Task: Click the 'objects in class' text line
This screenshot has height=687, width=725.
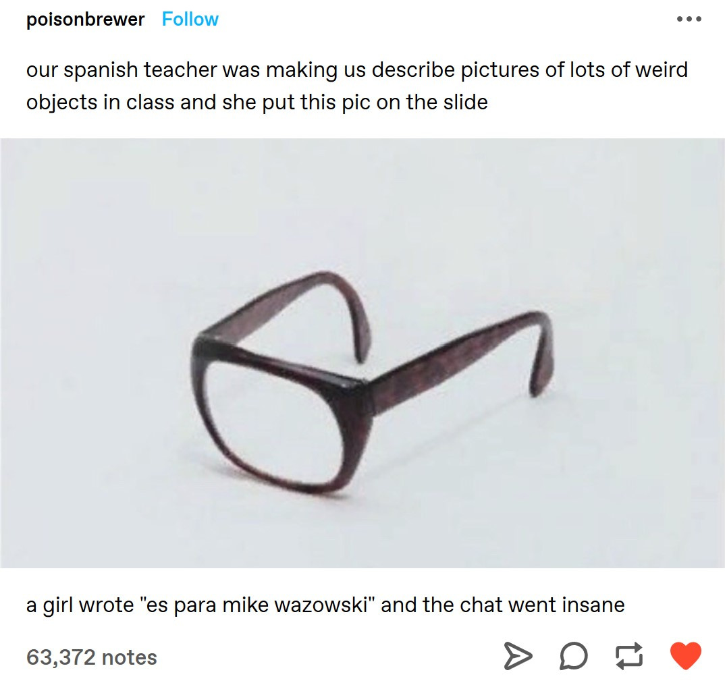Action: [257, 102]
